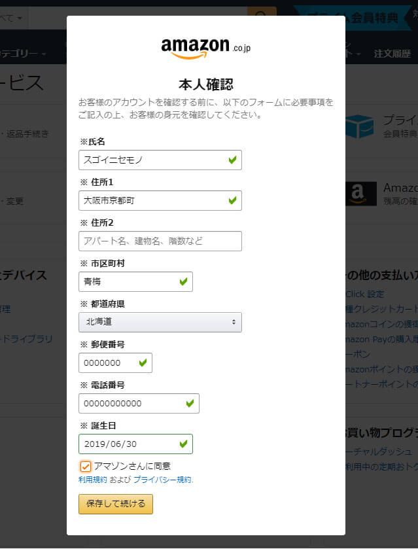This screenshot has width=418, height=549.
Task: Click the ※ 郵便番号 field label
Action: (102, 344)
